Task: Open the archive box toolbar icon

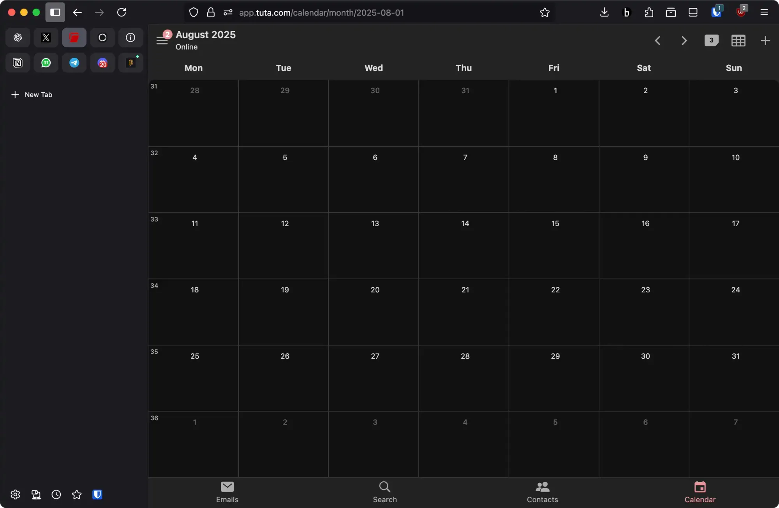Action: click(x=671, y=12)
